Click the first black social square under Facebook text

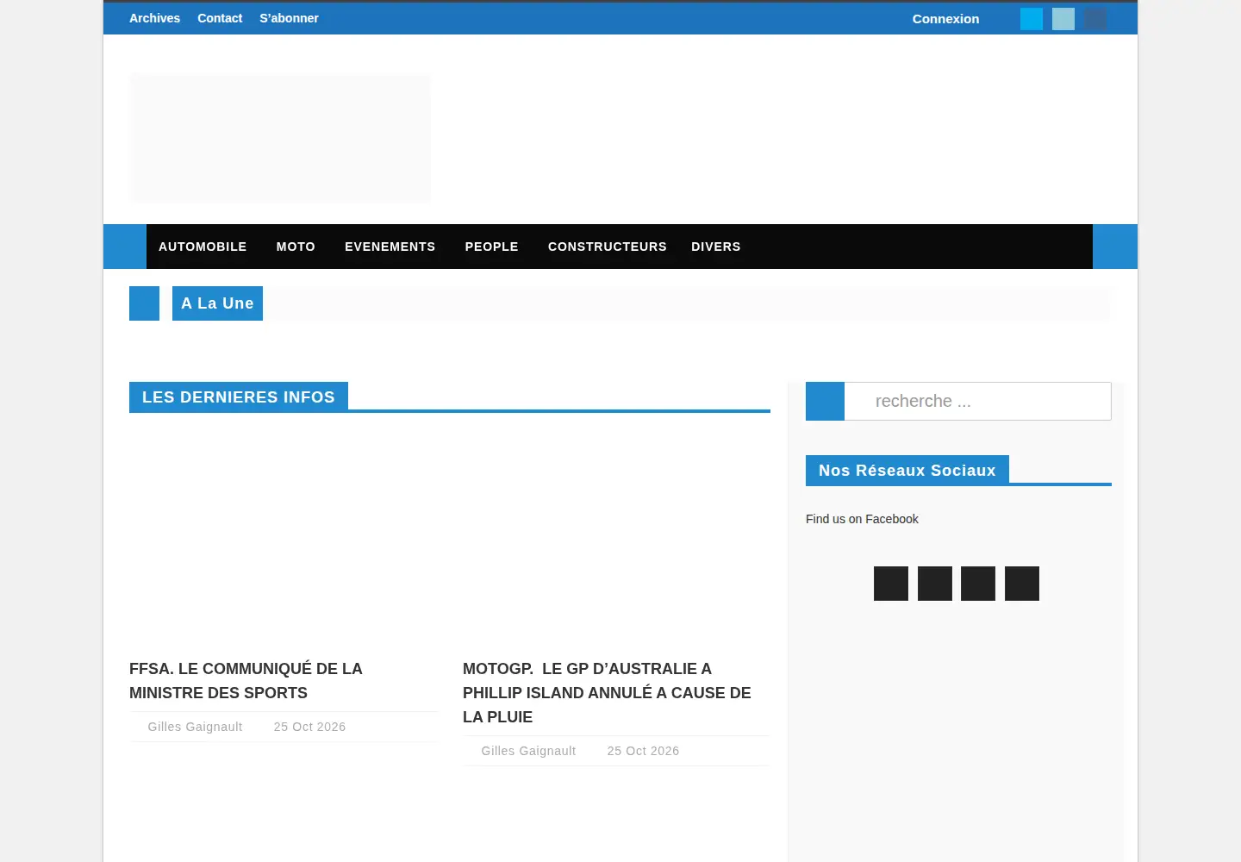tap(891, 584)
